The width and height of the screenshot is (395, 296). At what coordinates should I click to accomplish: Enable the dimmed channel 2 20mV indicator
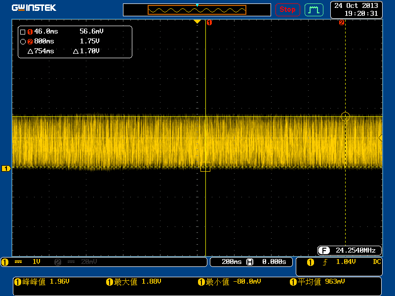89,262
